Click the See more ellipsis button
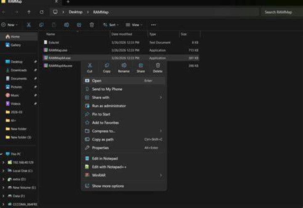 (x=154, y=25)
